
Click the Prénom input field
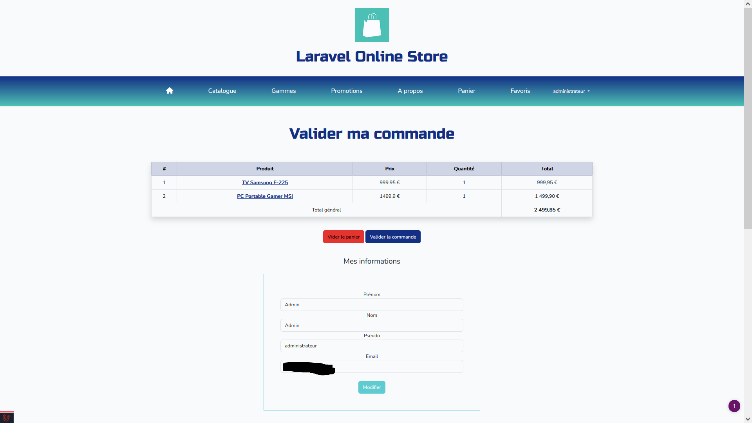coord(372,305)
